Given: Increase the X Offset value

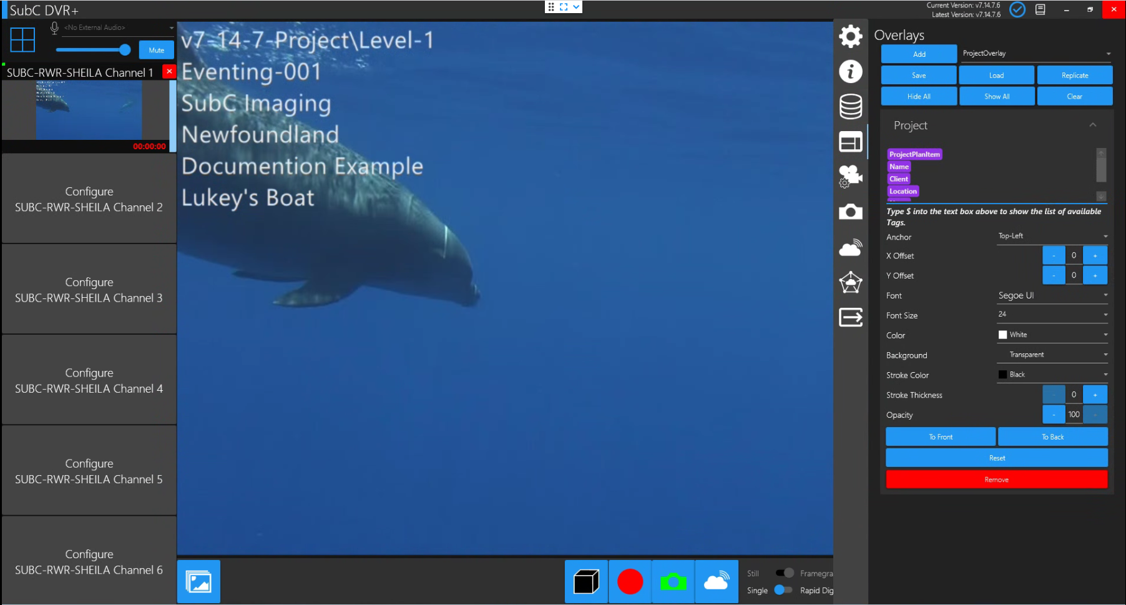Looking at the screenshot, I should click(x=1095, y=255).
